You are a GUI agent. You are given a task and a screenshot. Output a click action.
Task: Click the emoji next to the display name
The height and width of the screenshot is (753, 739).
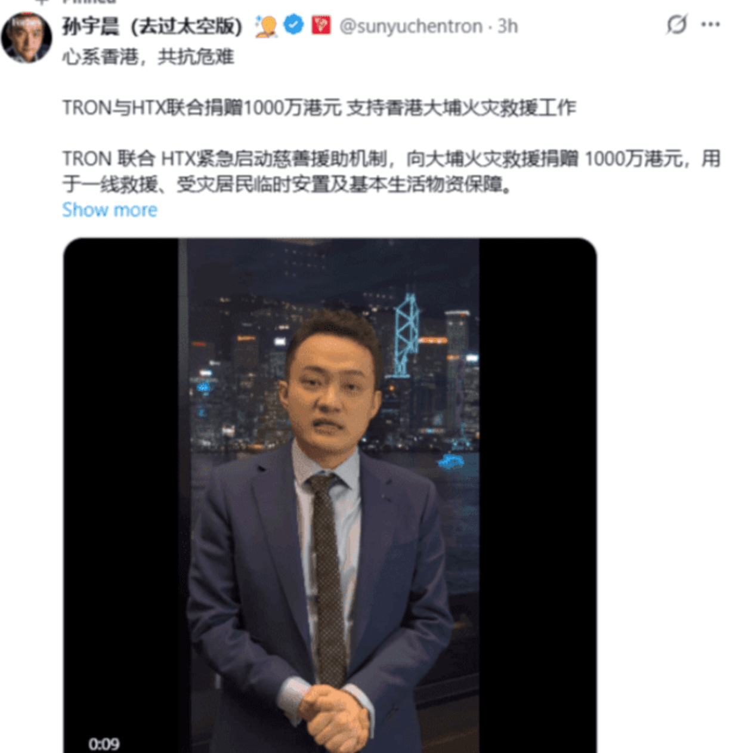pyautogui.click(x=266, y=26)
